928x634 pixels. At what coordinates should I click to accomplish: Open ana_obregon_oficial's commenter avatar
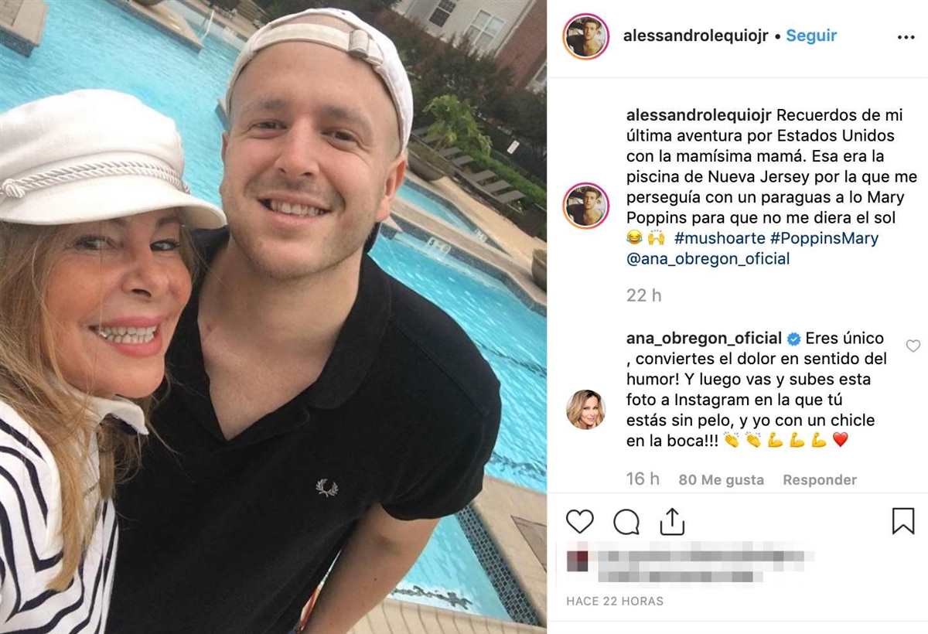(586, 409)
